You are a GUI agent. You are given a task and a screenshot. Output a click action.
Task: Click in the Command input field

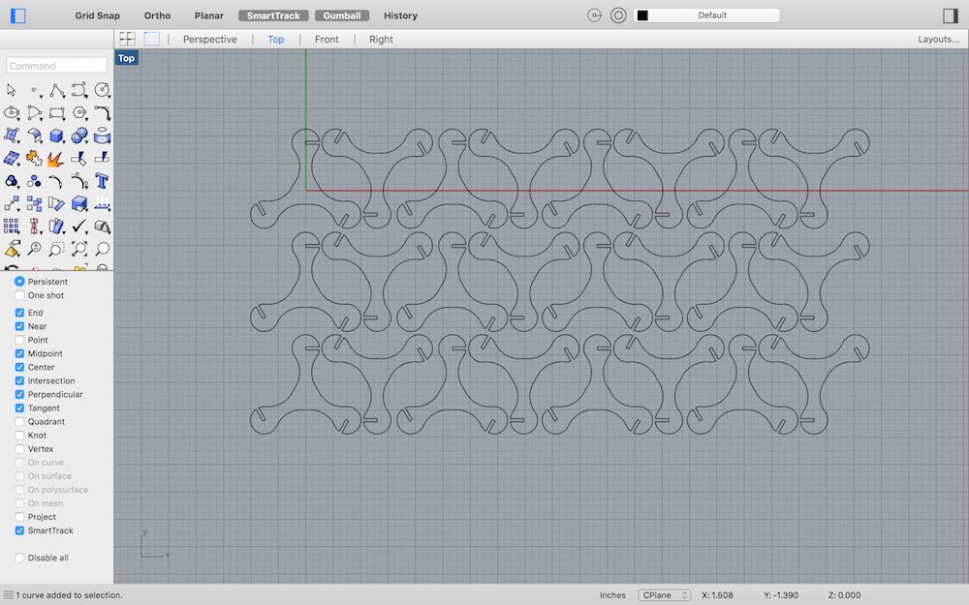57,66
